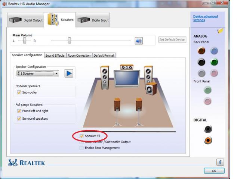
Task: Open the connector settings folder icon
Action: (x=220, y=31)
